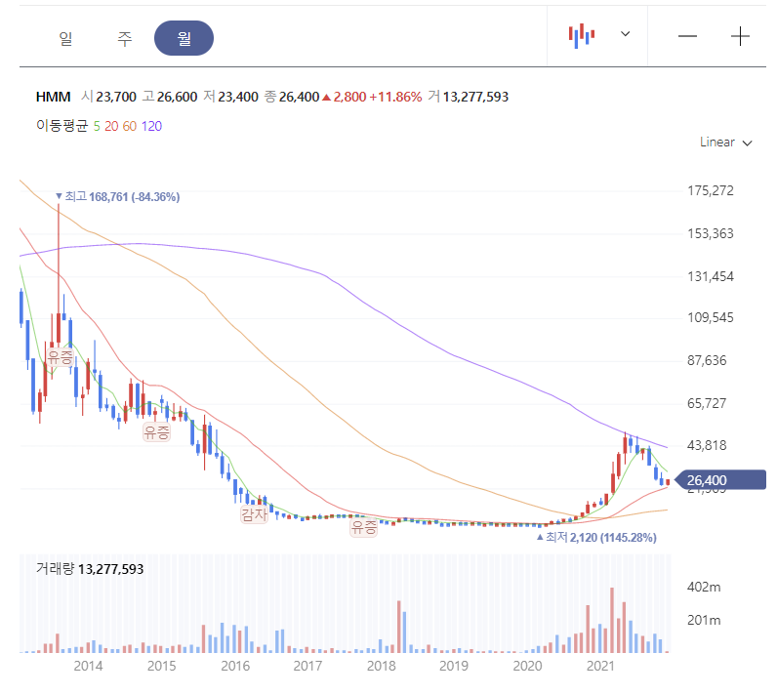
Task: Click the 2016 label on time axis
Action: [x=235, y=666]
